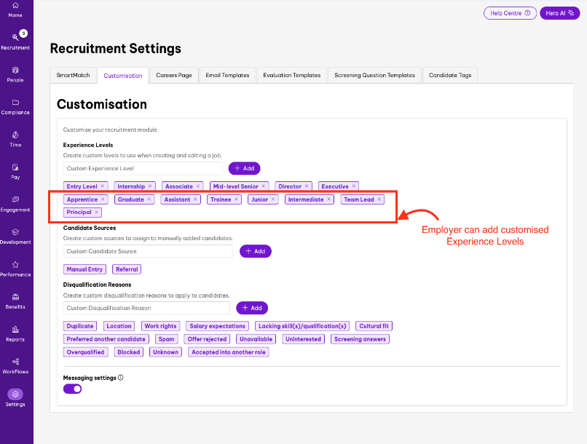Remove the Mid-level Senior tag
Image resolution: width=587 pixels, height=444 pixels.
click(x=263, y=186)
